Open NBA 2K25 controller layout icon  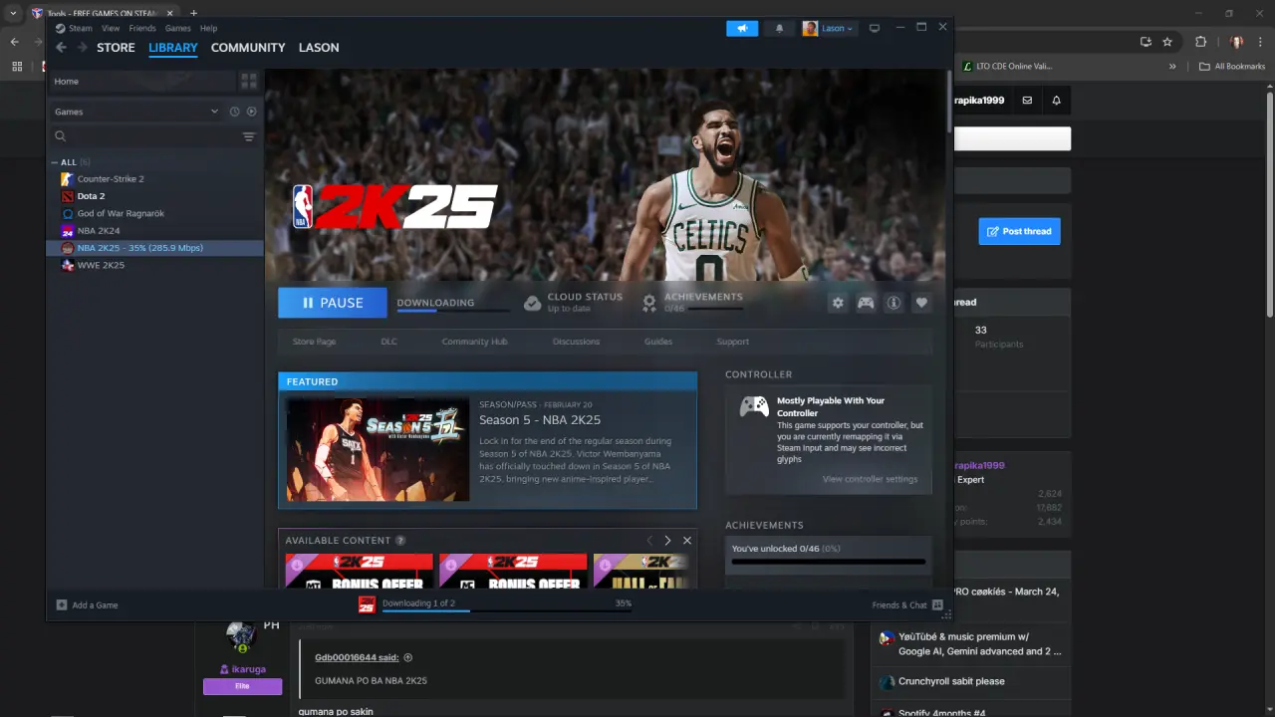point(866,303)
